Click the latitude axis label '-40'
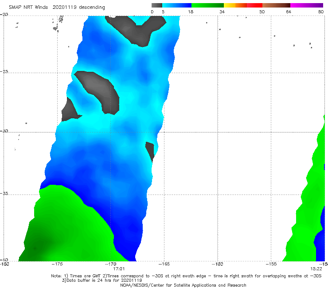 coord(4,260)
